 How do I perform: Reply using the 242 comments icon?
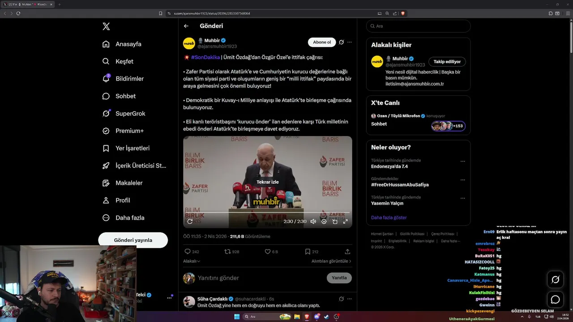point(192,252)
